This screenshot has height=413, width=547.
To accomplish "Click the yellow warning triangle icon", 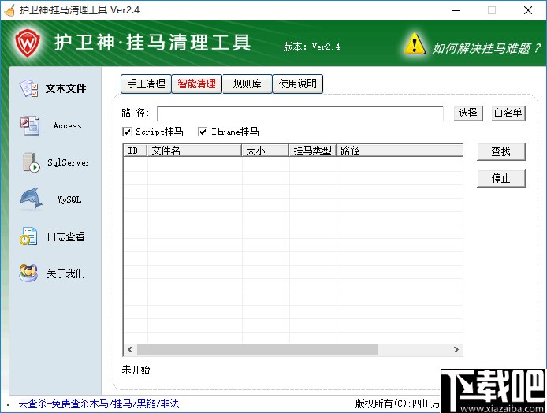I will [x=415, y=44].
